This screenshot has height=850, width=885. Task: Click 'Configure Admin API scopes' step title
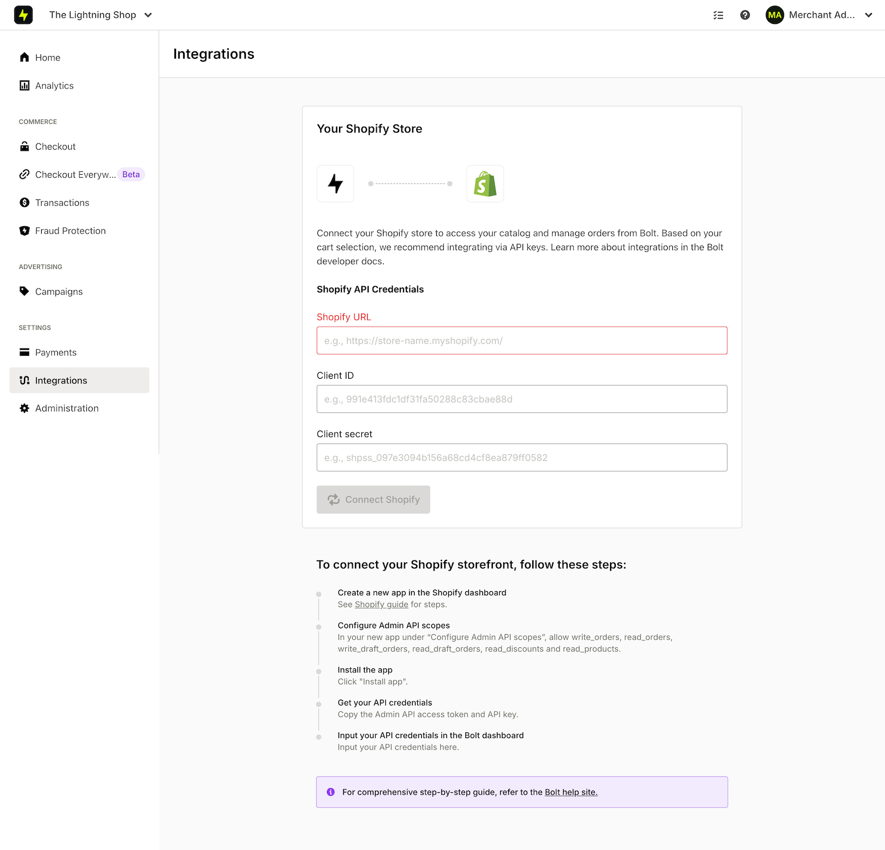pyautogui.click(x=394, y=626)
